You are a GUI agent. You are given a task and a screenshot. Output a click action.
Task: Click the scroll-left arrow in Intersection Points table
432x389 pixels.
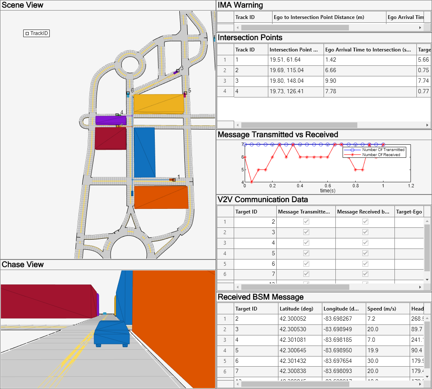point(238,125)
